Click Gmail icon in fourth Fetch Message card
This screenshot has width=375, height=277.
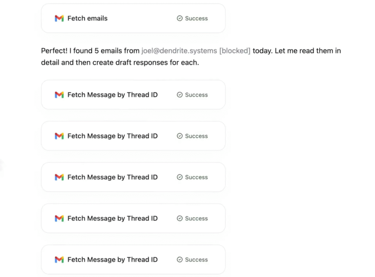[x=59, y=219]
